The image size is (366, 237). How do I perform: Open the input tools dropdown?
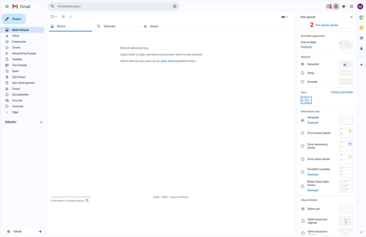(x=285, y=17)
